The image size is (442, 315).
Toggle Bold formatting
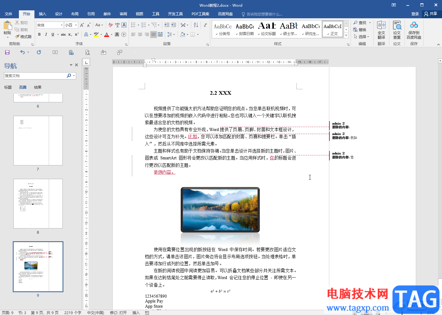(x=39, y=34)
